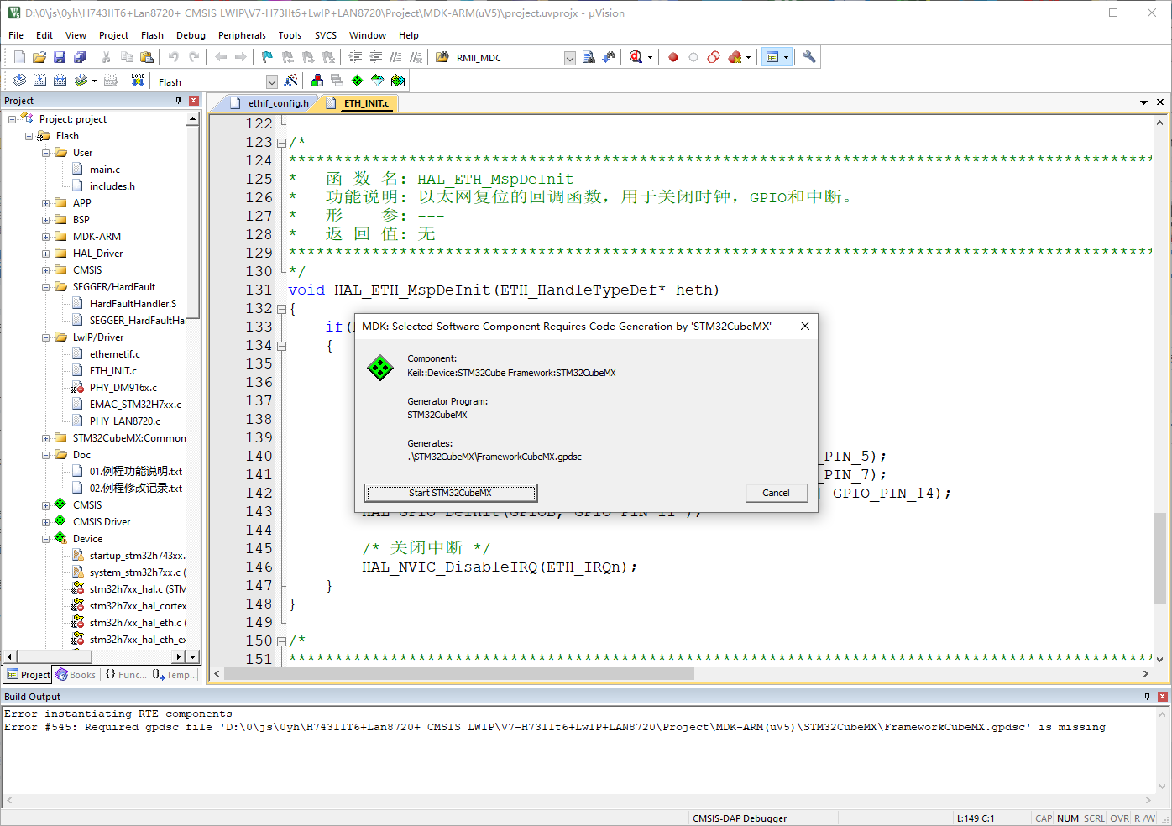
Task: Open Manage Run-Time Environment green diamond icon
Action: 358,81
